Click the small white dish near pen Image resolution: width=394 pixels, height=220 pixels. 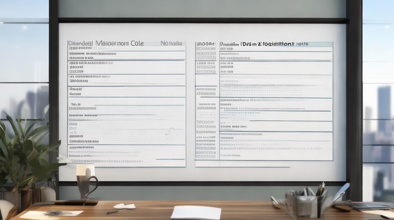pyautogui.click(x=124, y=206)
